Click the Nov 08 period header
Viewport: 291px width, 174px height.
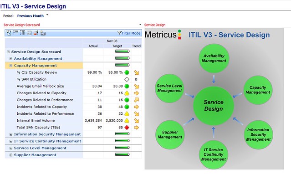coord(112,41)
